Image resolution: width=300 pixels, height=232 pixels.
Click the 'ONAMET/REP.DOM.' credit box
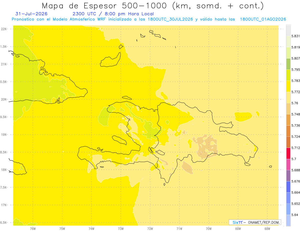tap(255, 222)
